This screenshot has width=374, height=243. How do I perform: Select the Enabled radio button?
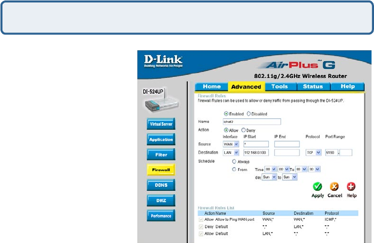pos(226,114)
